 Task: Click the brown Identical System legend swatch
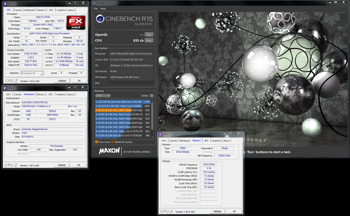113,142
